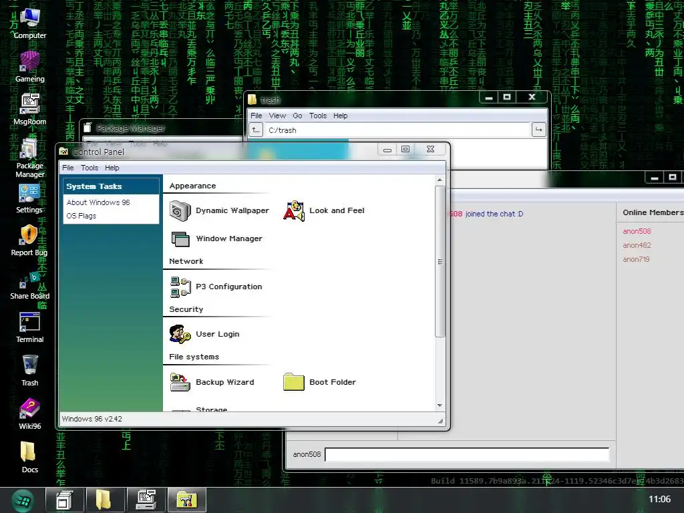Open File menu in trash window
This screenshot has height=513, width=684.
[x=256, y=116]
